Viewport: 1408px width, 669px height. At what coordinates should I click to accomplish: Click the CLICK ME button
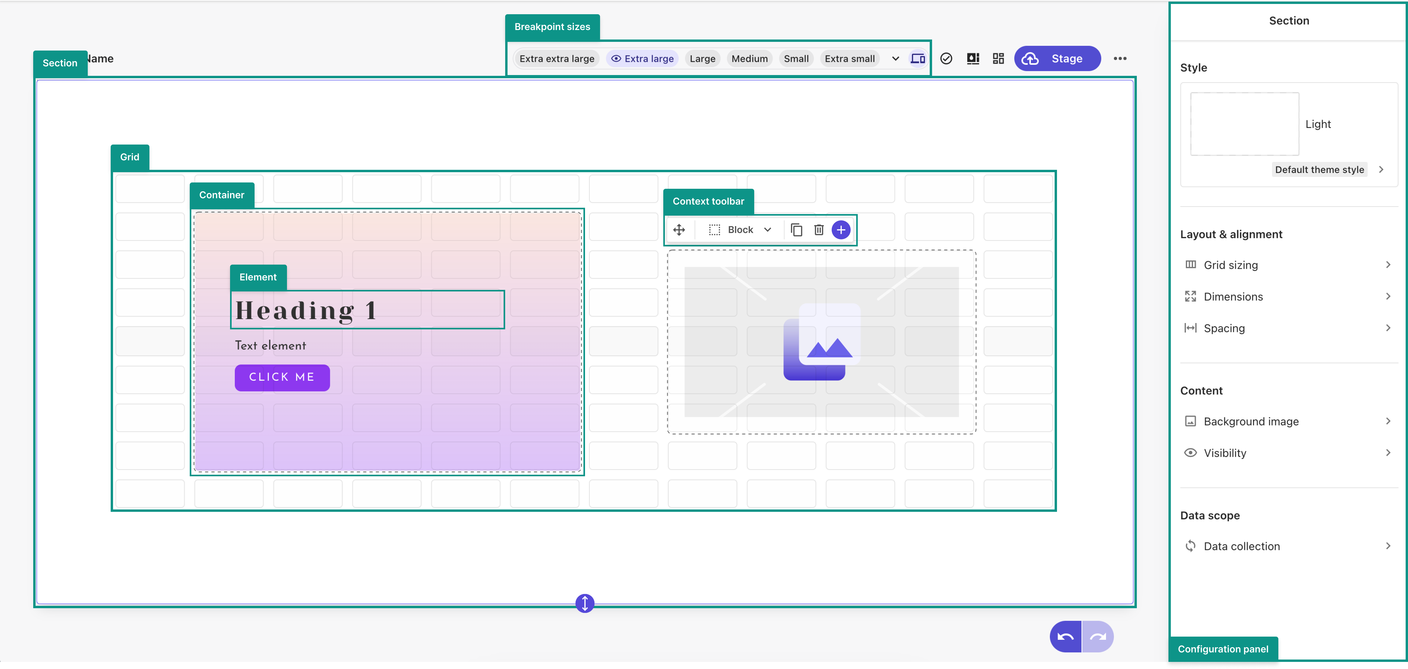(x=282, y=377)
